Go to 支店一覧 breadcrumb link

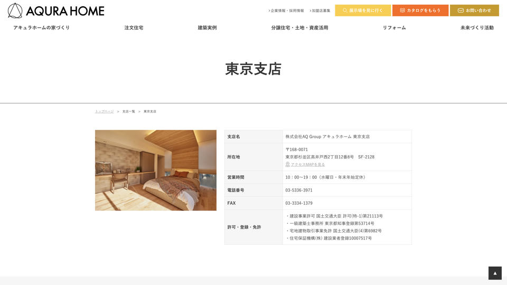(129, 111)
